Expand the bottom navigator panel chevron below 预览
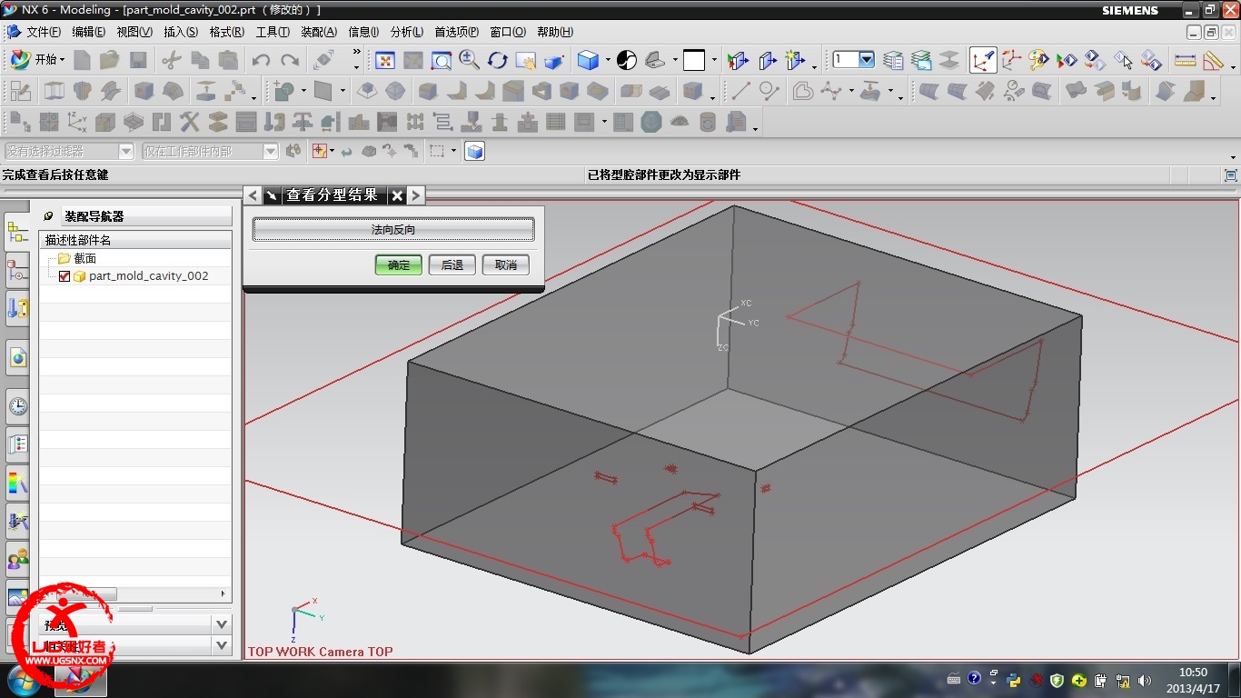 click(222, 645)
